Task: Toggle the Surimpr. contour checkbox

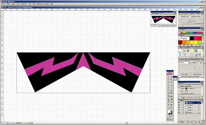Action: [x=190, y=16]
